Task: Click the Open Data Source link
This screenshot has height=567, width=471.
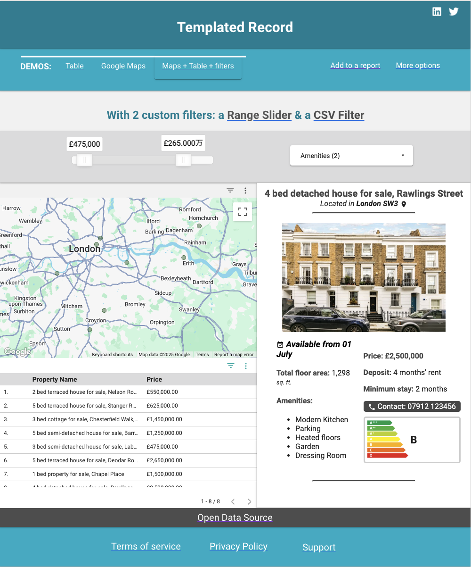Action: tap(235, 517)
